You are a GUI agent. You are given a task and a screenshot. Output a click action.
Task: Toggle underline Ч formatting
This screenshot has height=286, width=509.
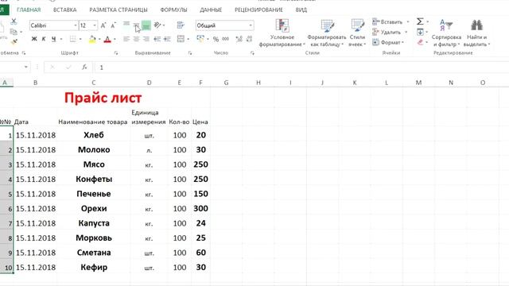pyautogui.click(x=53, y=39)
